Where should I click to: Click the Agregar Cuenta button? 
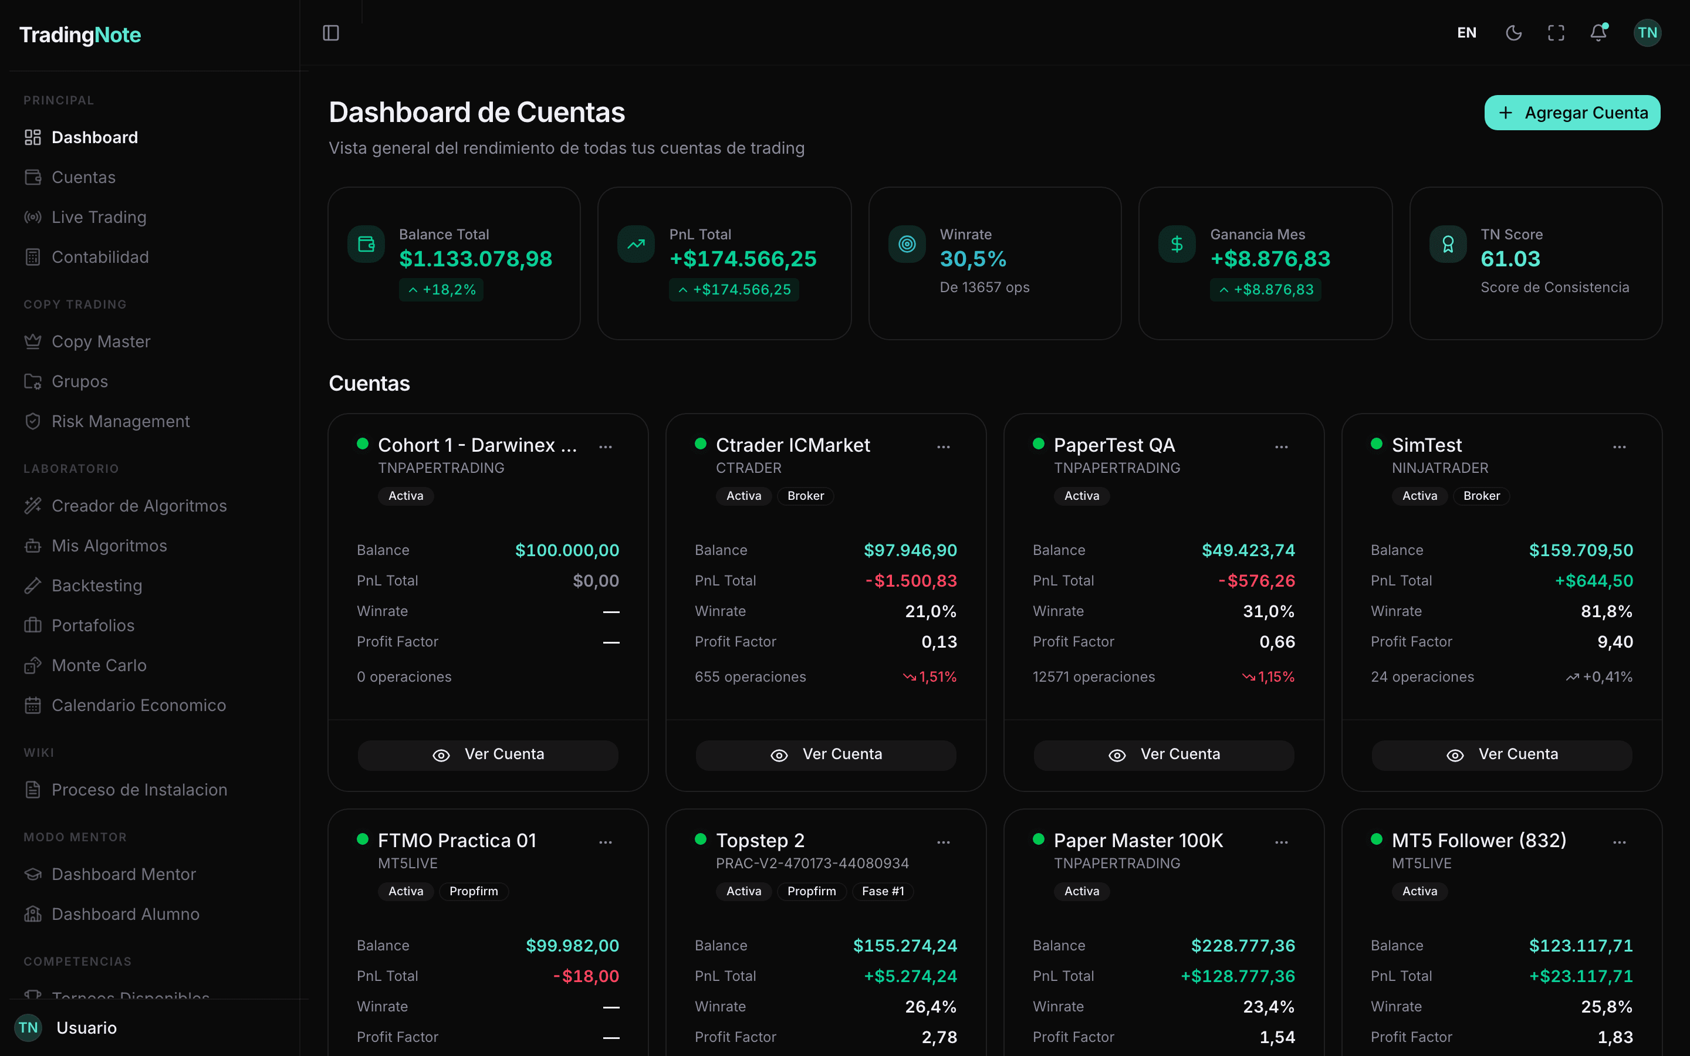pyautogui.click(x=1572, y=113)
